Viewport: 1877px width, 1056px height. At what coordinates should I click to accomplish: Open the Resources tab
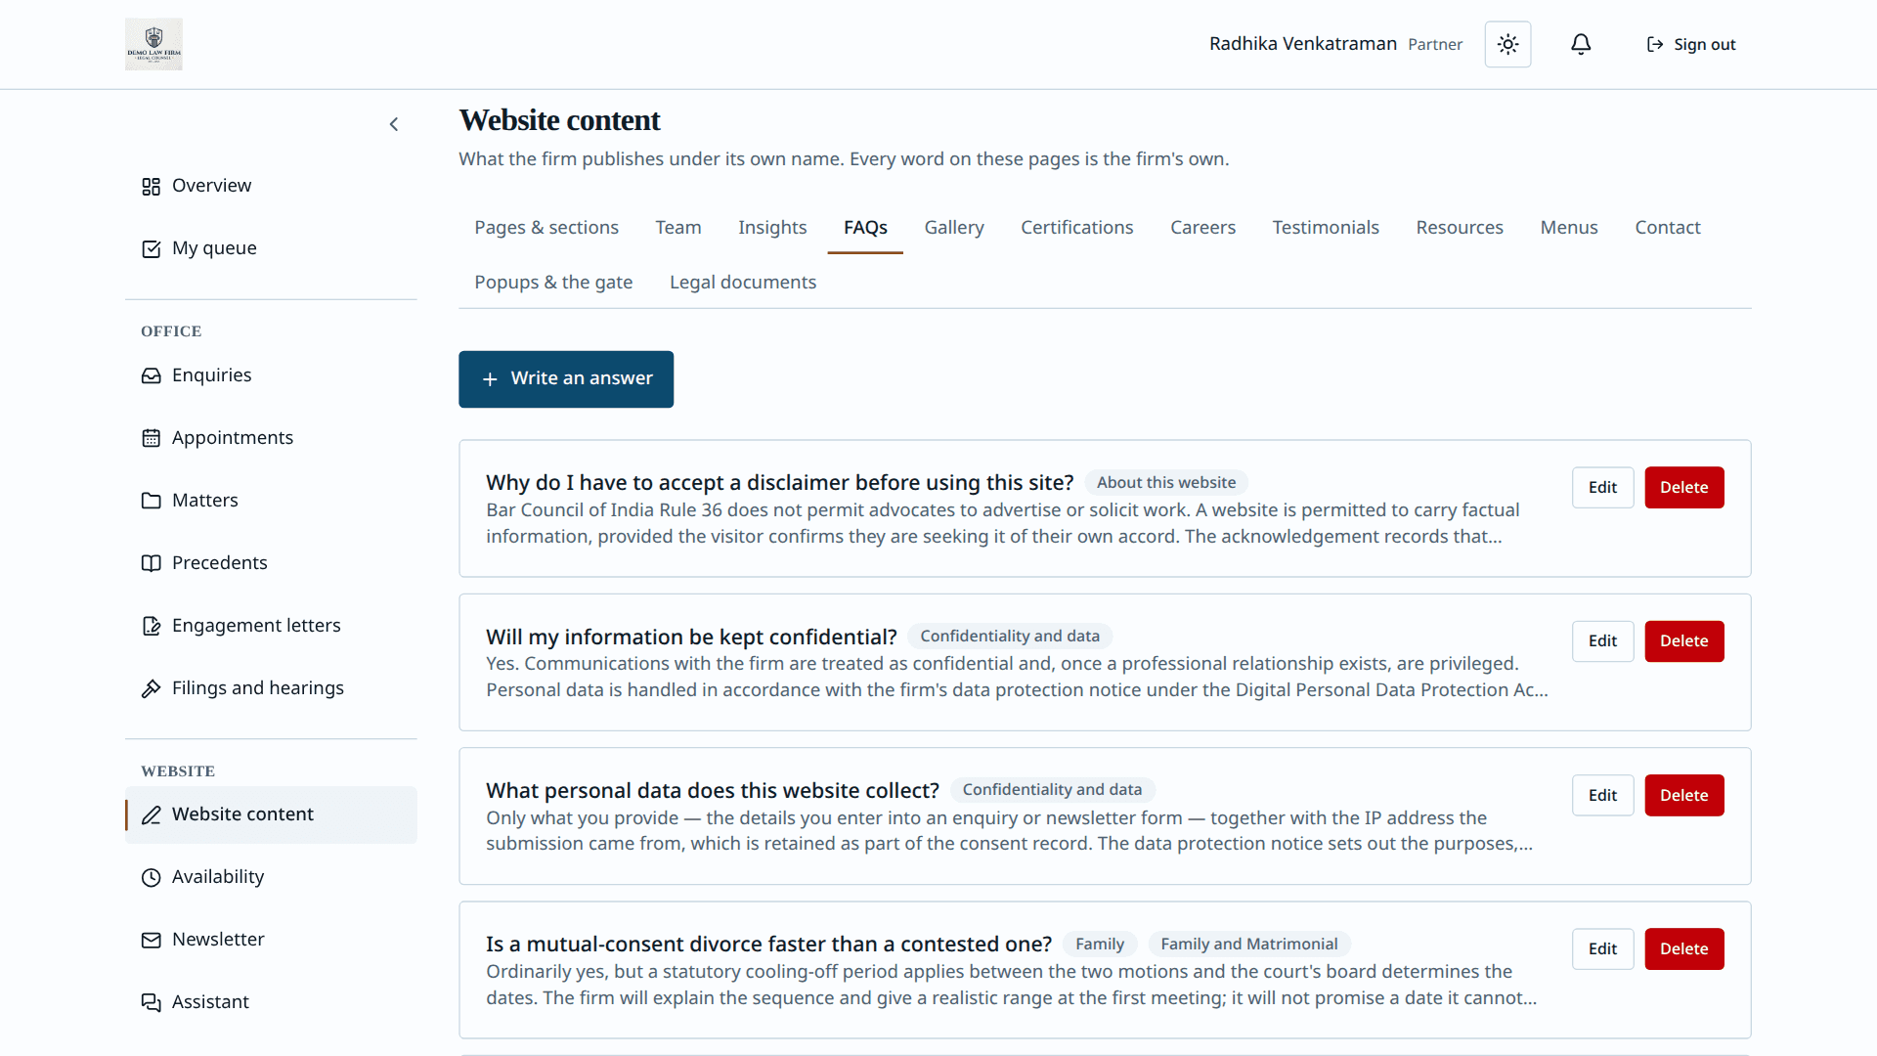pyautogui.click(x=1460, y=227)
